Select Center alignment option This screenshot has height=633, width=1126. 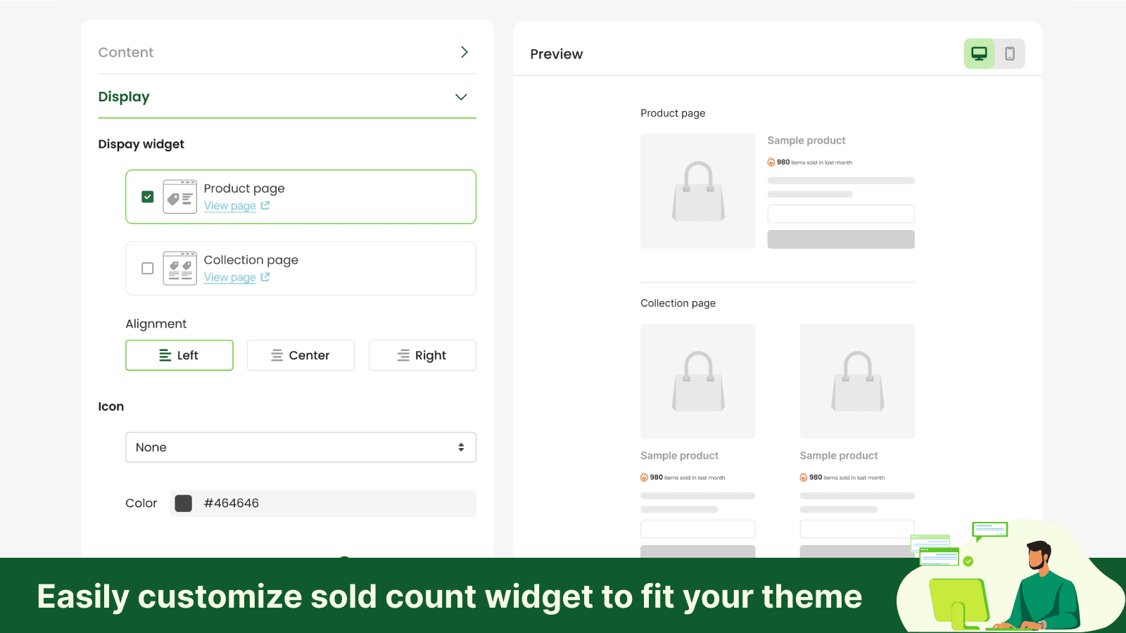[301, 355]
